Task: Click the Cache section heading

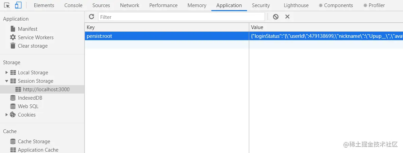Action: tap(10, 131)
